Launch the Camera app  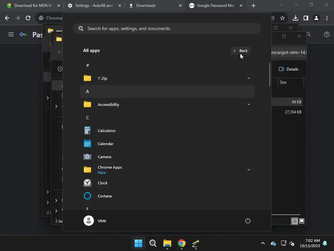(x=167, y=157)
